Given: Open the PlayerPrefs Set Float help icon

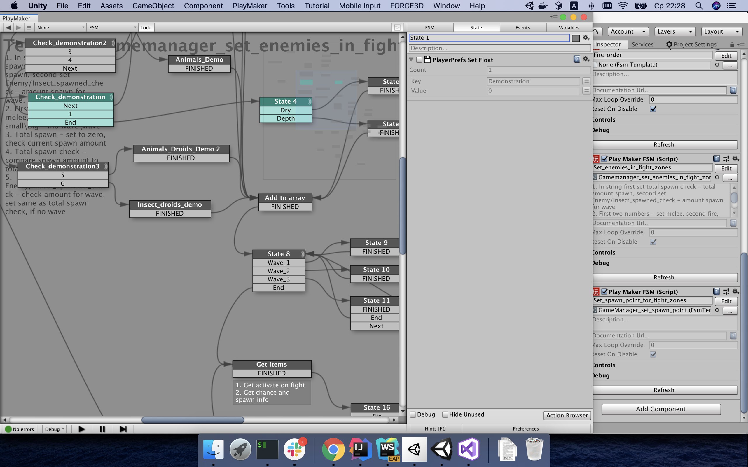Looking at the screenshot, I should (x=577, y=59).
